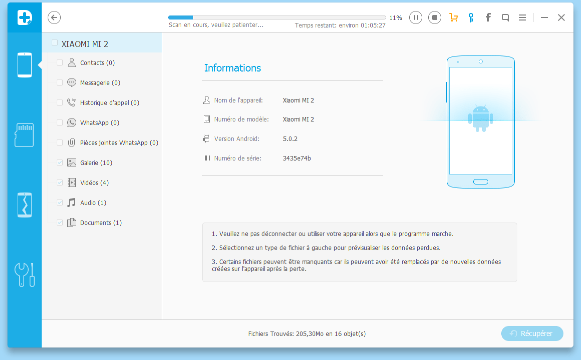Click the Scan en cours status text
The image size is (581, 360).
tap(216, 25)
